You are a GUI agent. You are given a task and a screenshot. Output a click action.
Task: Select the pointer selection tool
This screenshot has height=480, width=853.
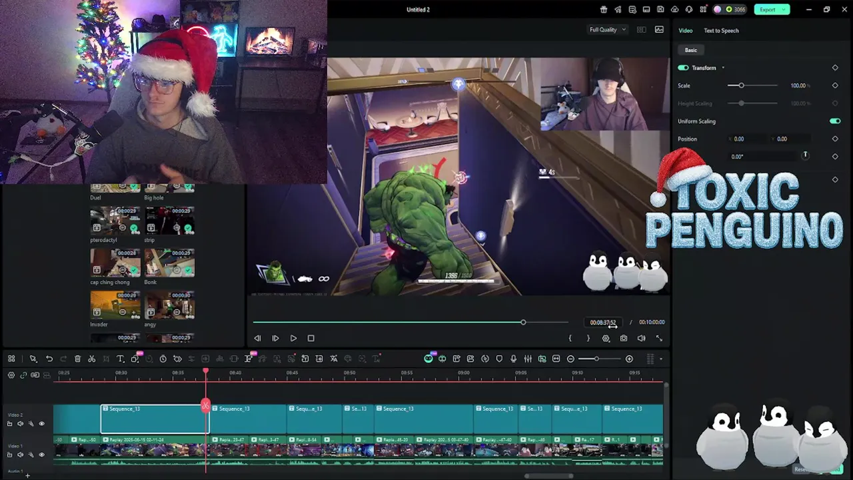coord(33,359)
